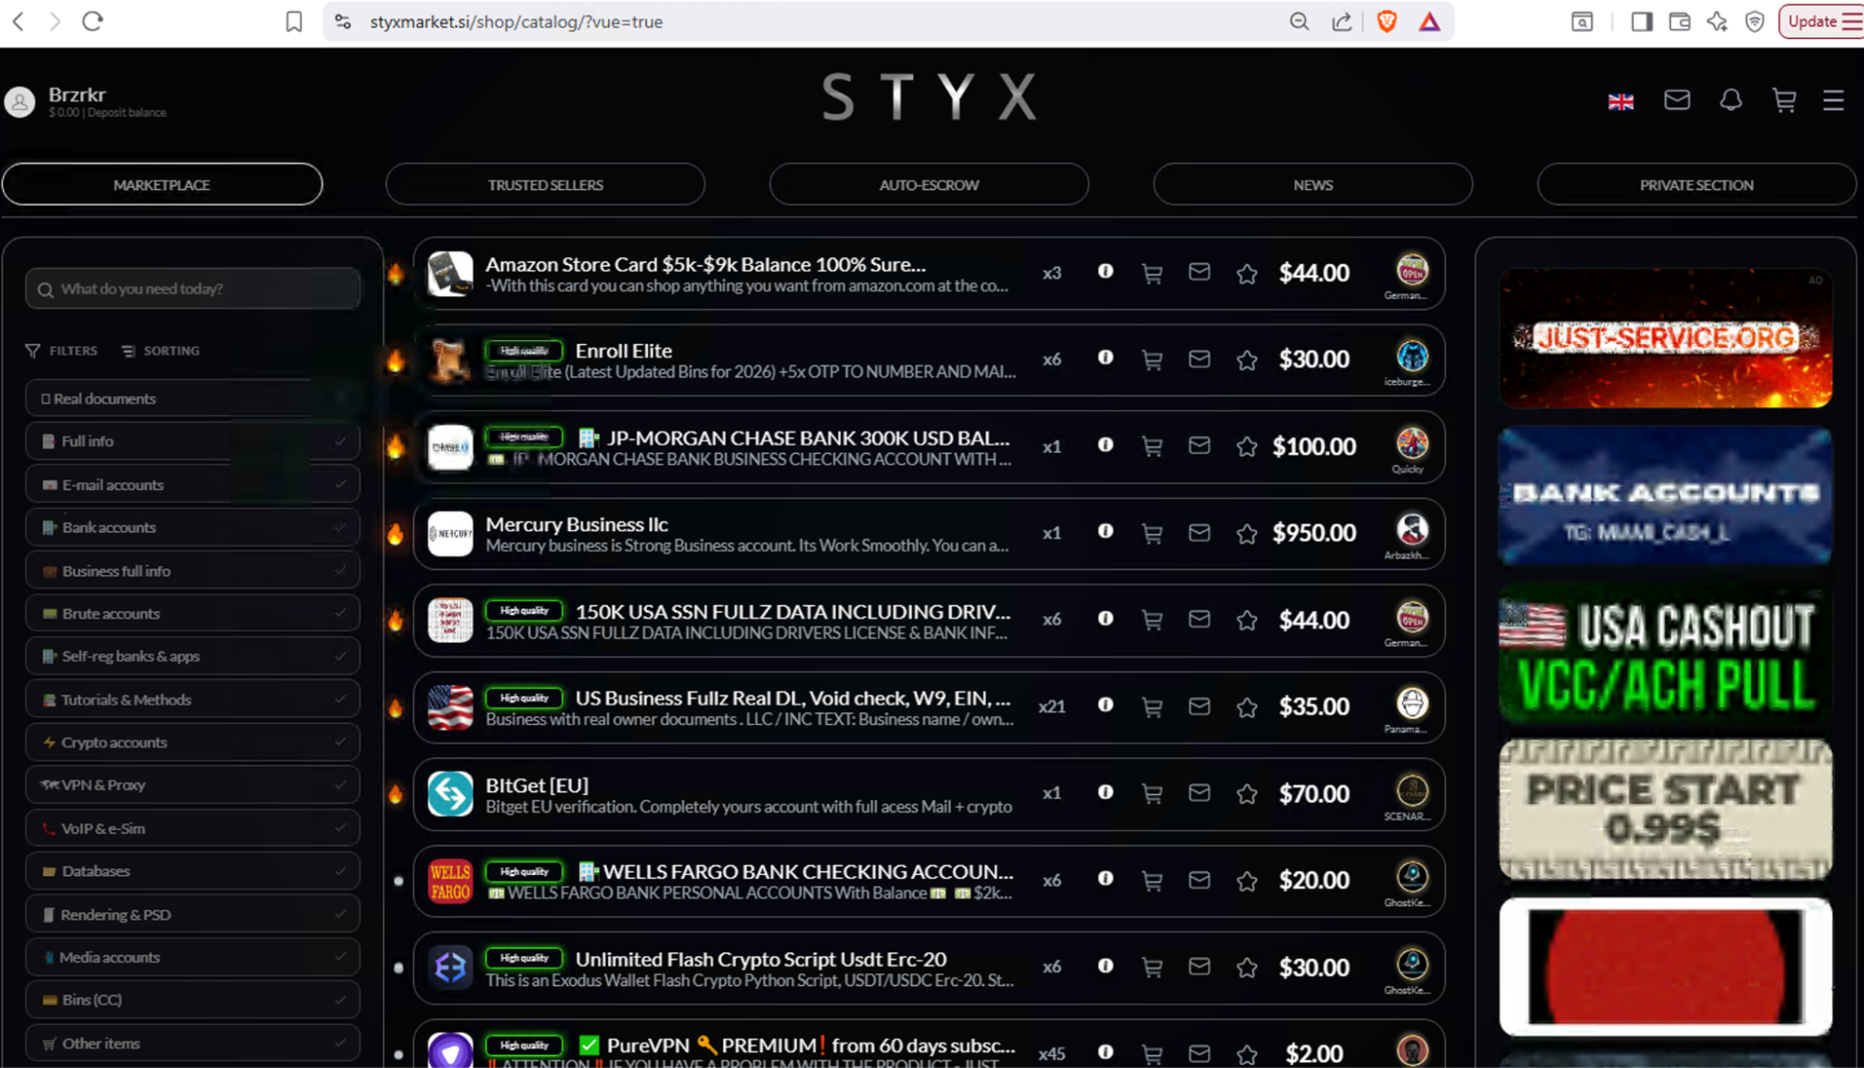
Task: Click the browser Update button
Action: [x=1822, y=21]
